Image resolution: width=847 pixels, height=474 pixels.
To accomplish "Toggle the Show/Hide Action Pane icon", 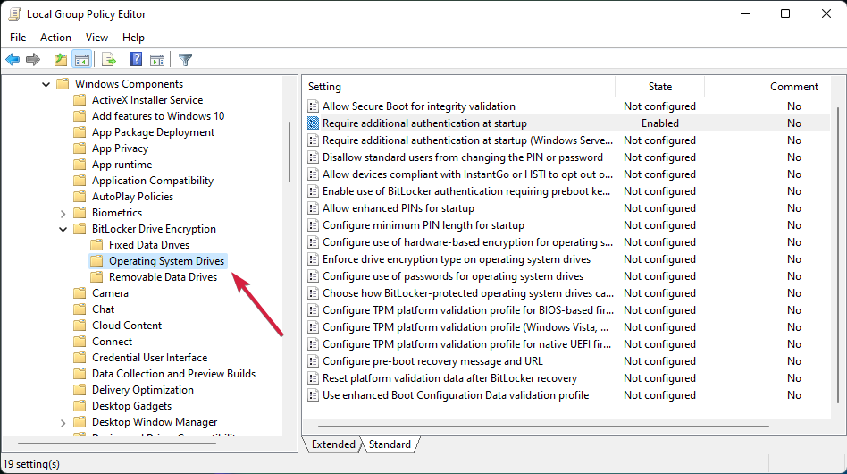I will 157,59.
